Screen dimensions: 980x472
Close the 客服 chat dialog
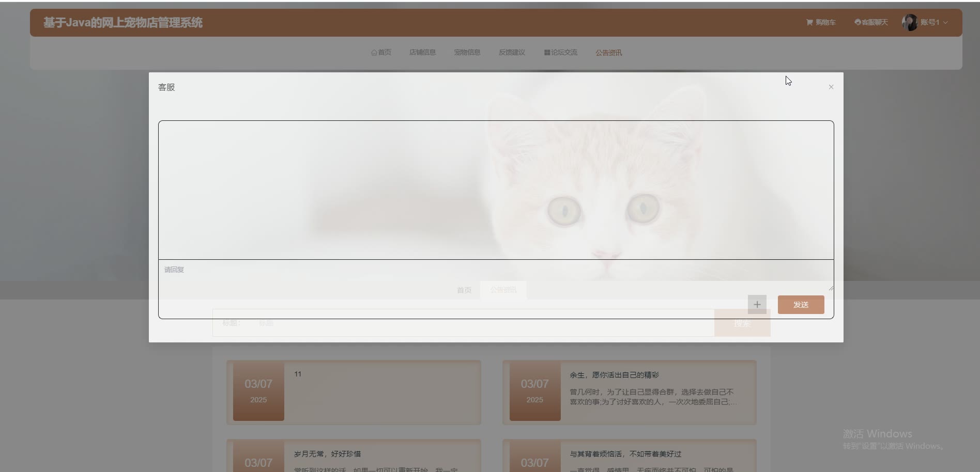(x=831, y=87)
